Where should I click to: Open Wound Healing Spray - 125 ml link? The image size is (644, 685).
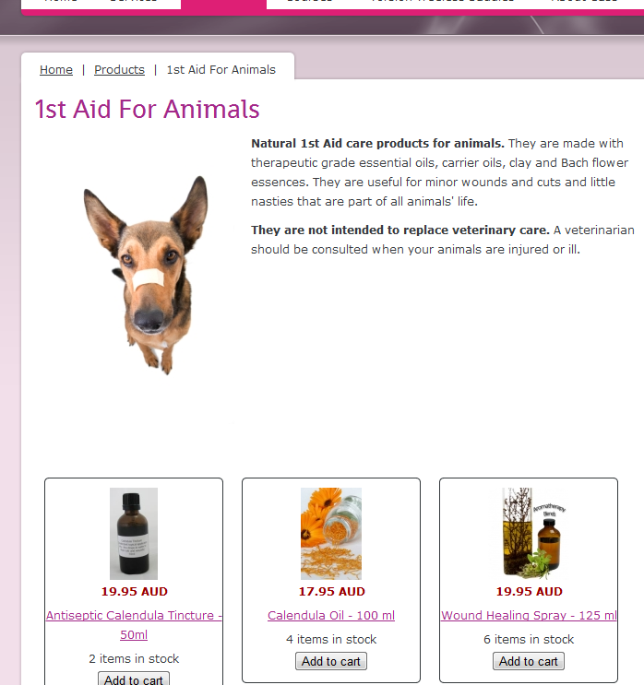(x=529, y=615)
